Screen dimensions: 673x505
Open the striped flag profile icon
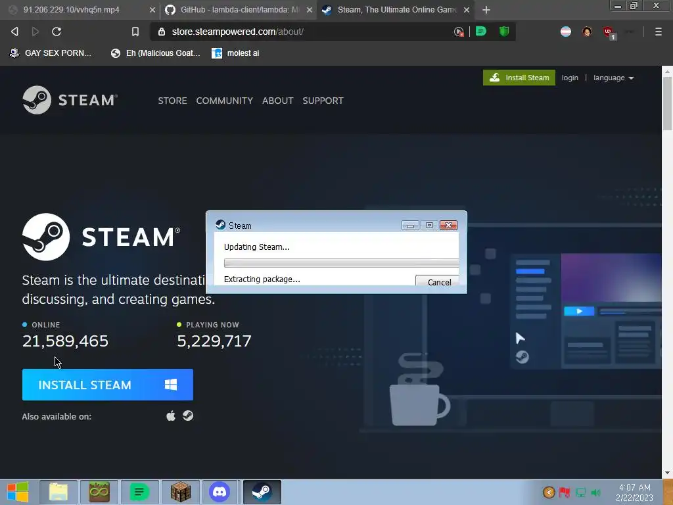[566, 32]
